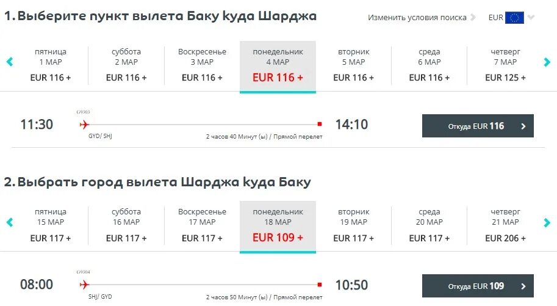Open the EUR currency dropdown arrow
Screen dimensions: 557x306
pyautogui.click(x=531, y=18)
